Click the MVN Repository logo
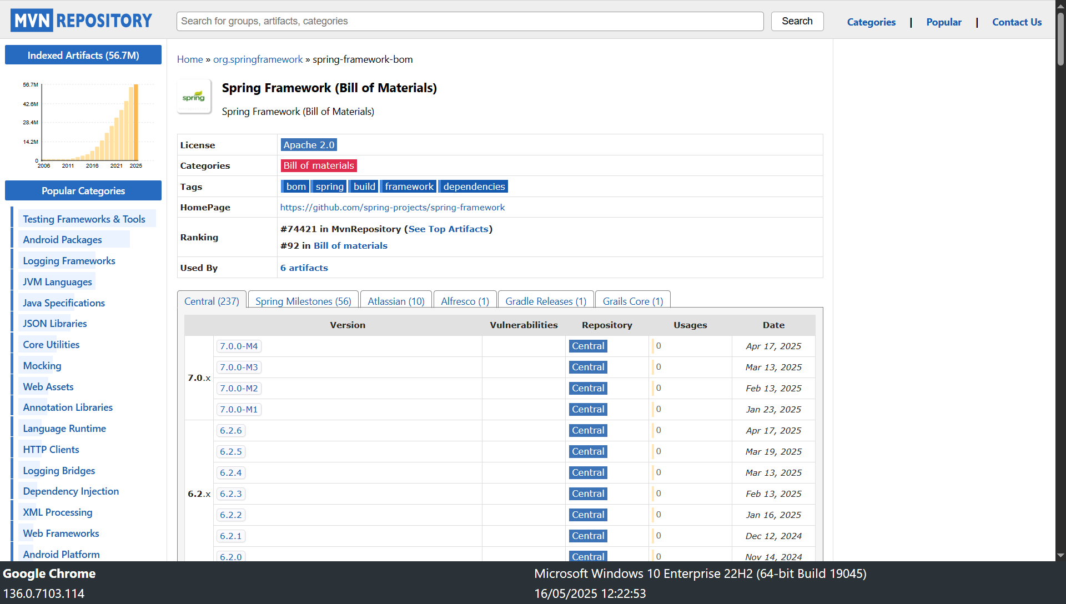The height and width of the screenshot is (604, 1066). [81, 21]
